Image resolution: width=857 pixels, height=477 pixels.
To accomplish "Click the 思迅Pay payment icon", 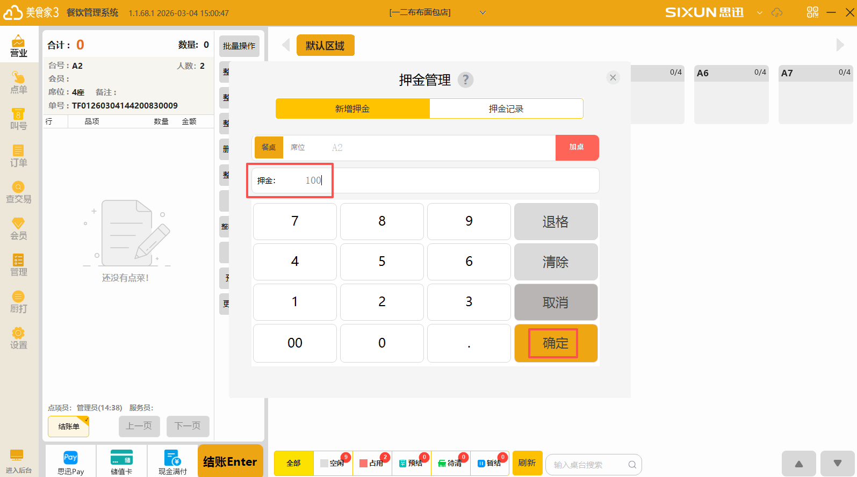I will click(x=70, y=462).
